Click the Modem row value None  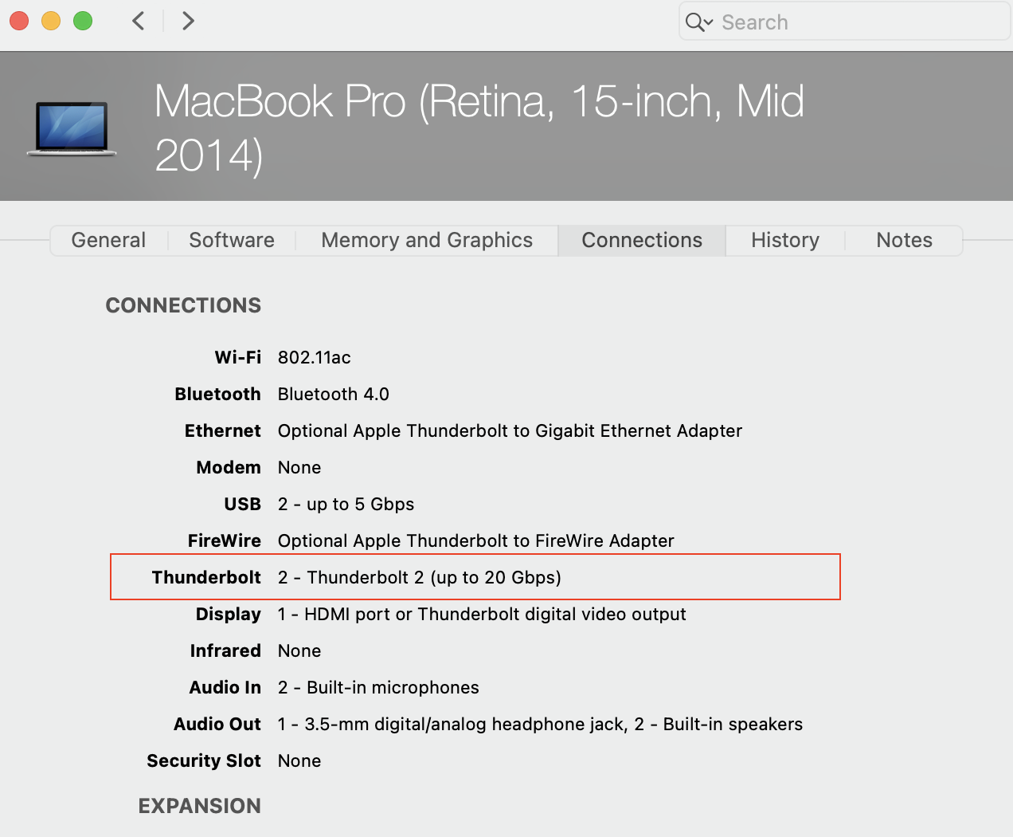pos(299,467)
